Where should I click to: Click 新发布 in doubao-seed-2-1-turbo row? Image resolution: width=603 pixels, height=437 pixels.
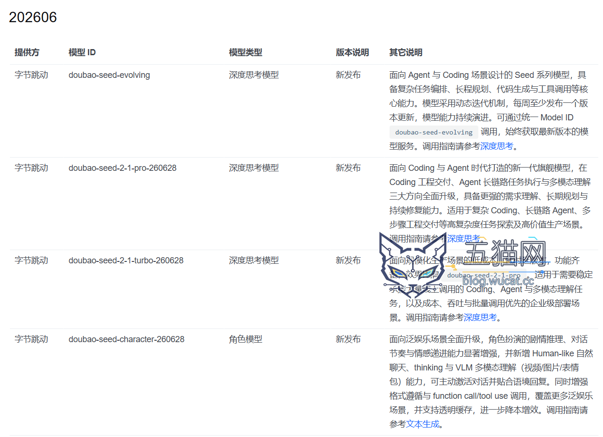pos(348,261)
